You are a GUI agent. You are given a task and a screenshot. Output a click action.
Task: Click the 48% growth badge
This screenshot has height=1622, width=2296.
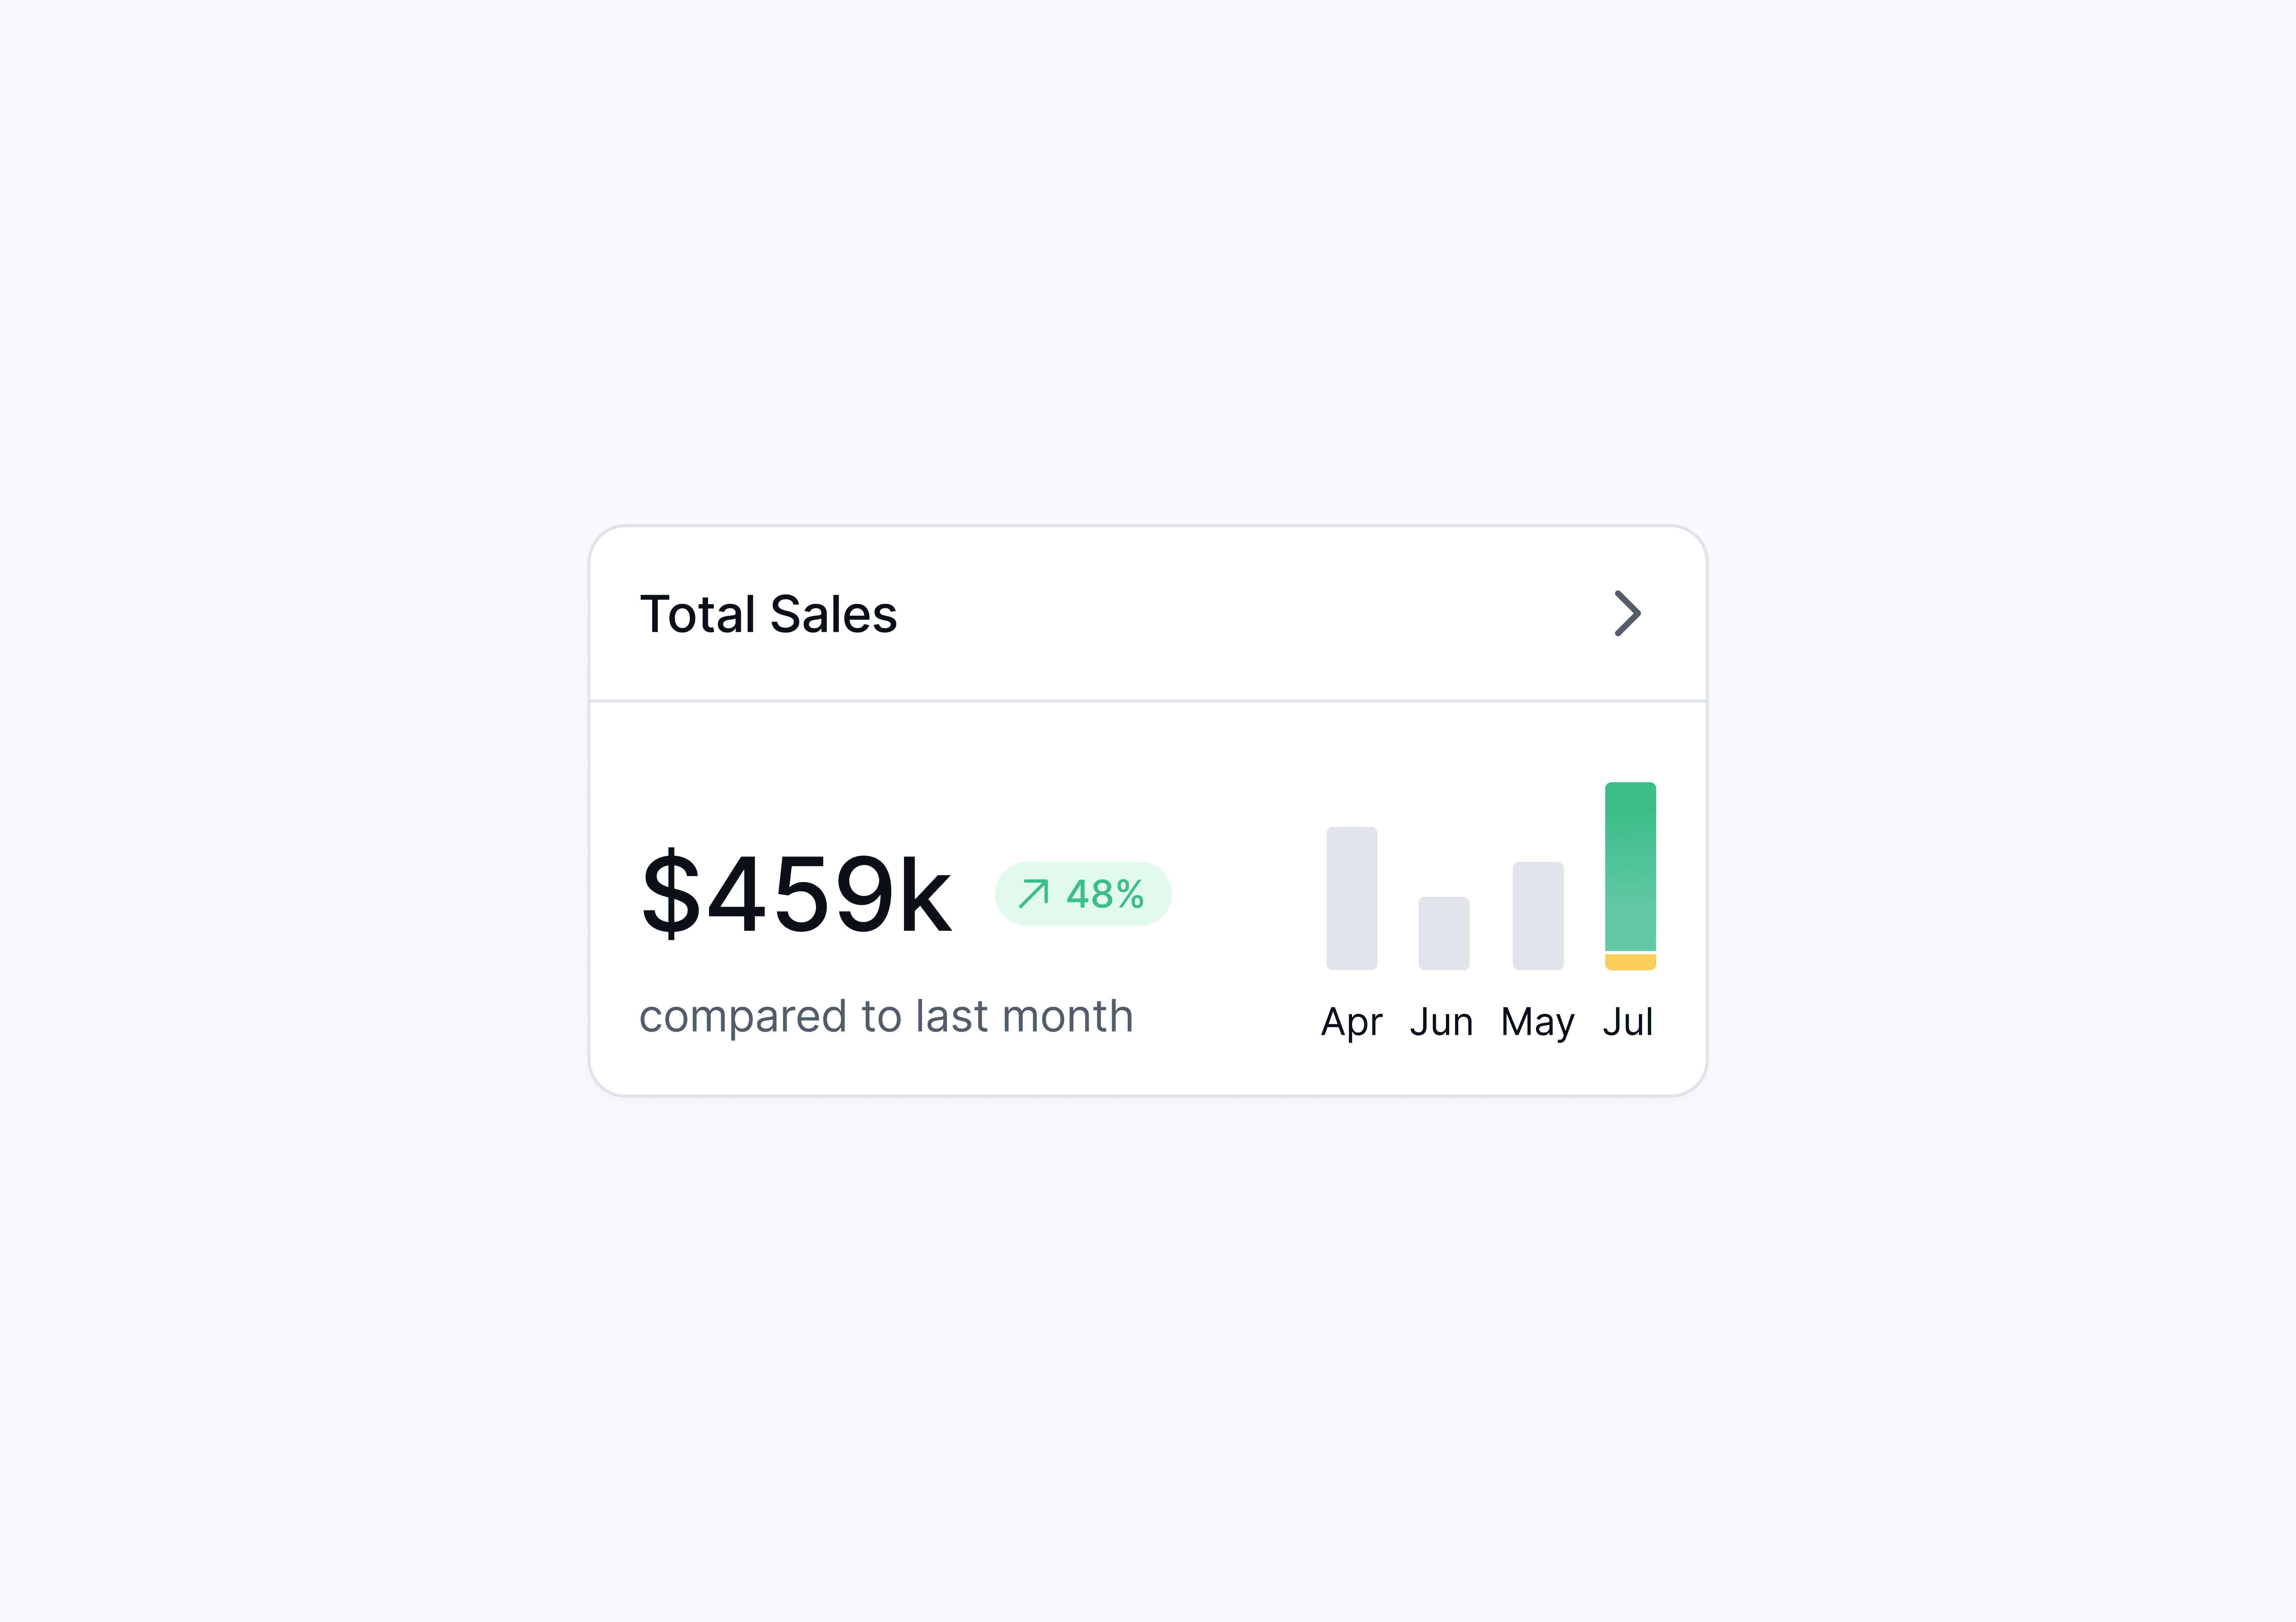[x=1083, y=893]
